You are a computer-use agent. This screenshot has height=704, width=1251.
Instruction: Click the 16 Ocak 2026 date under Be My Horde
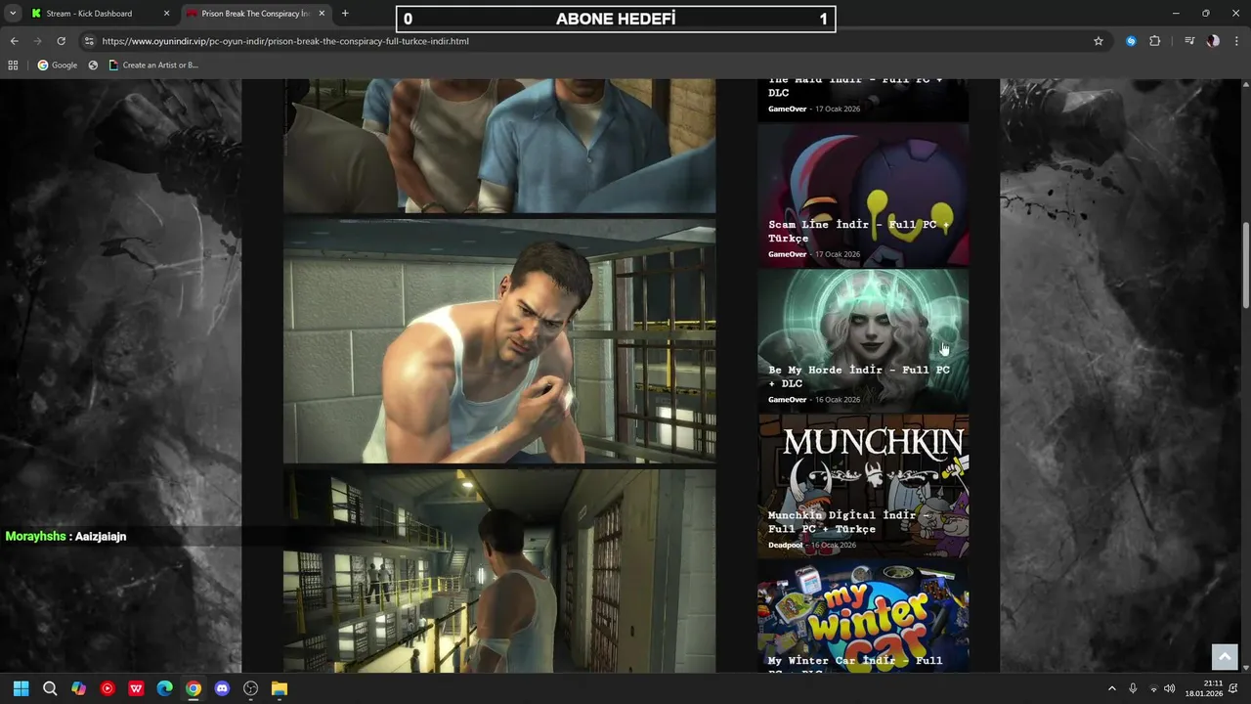click(838, 400)
